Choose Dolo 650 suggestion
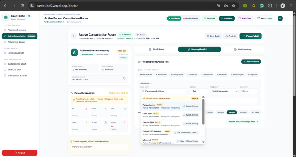 pos(171,115)
